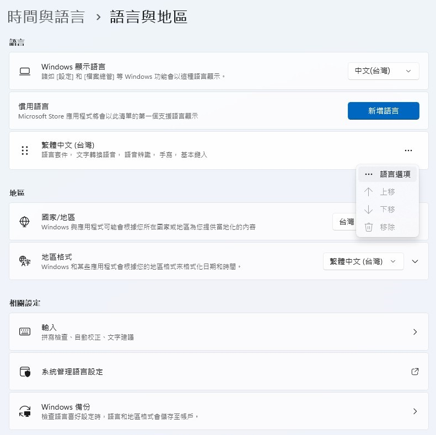Go back to 時間與語言 breadcrumb
The height and width of the screenshot is (435, 436).
point(46,17)
